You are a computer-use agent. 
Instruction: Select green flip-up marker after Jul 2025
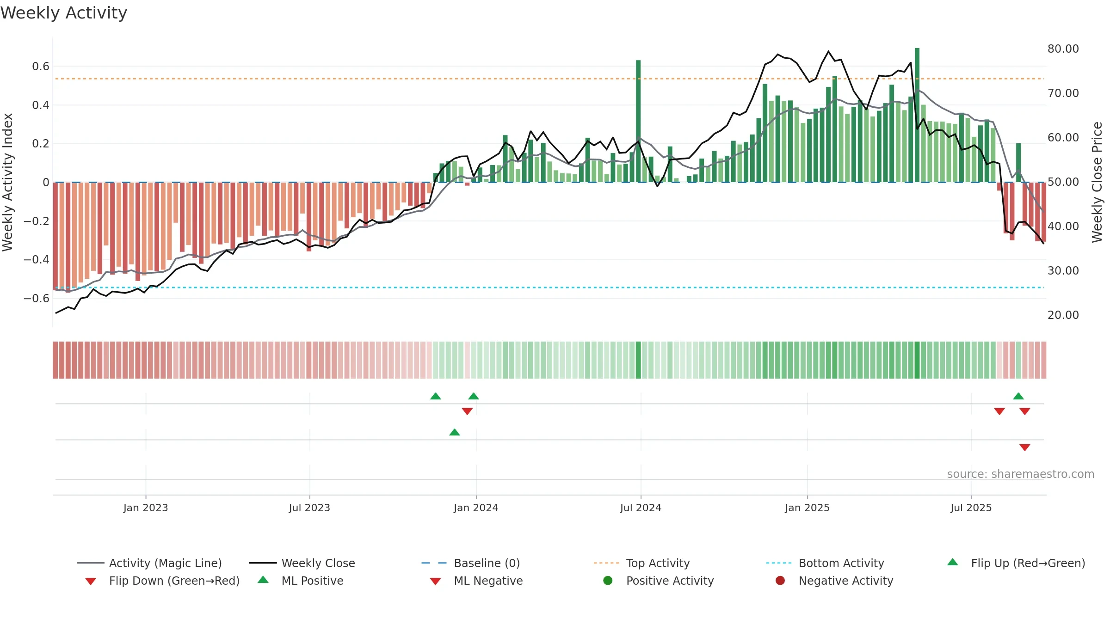[x=1018, y=396]
